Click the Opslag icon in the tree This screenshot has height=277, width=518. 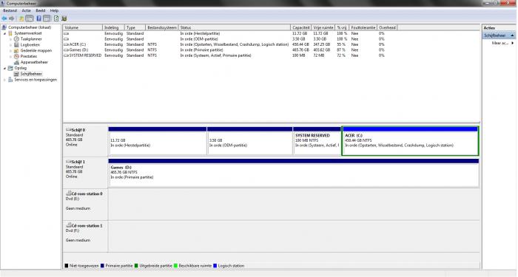(x=10, y=68)
